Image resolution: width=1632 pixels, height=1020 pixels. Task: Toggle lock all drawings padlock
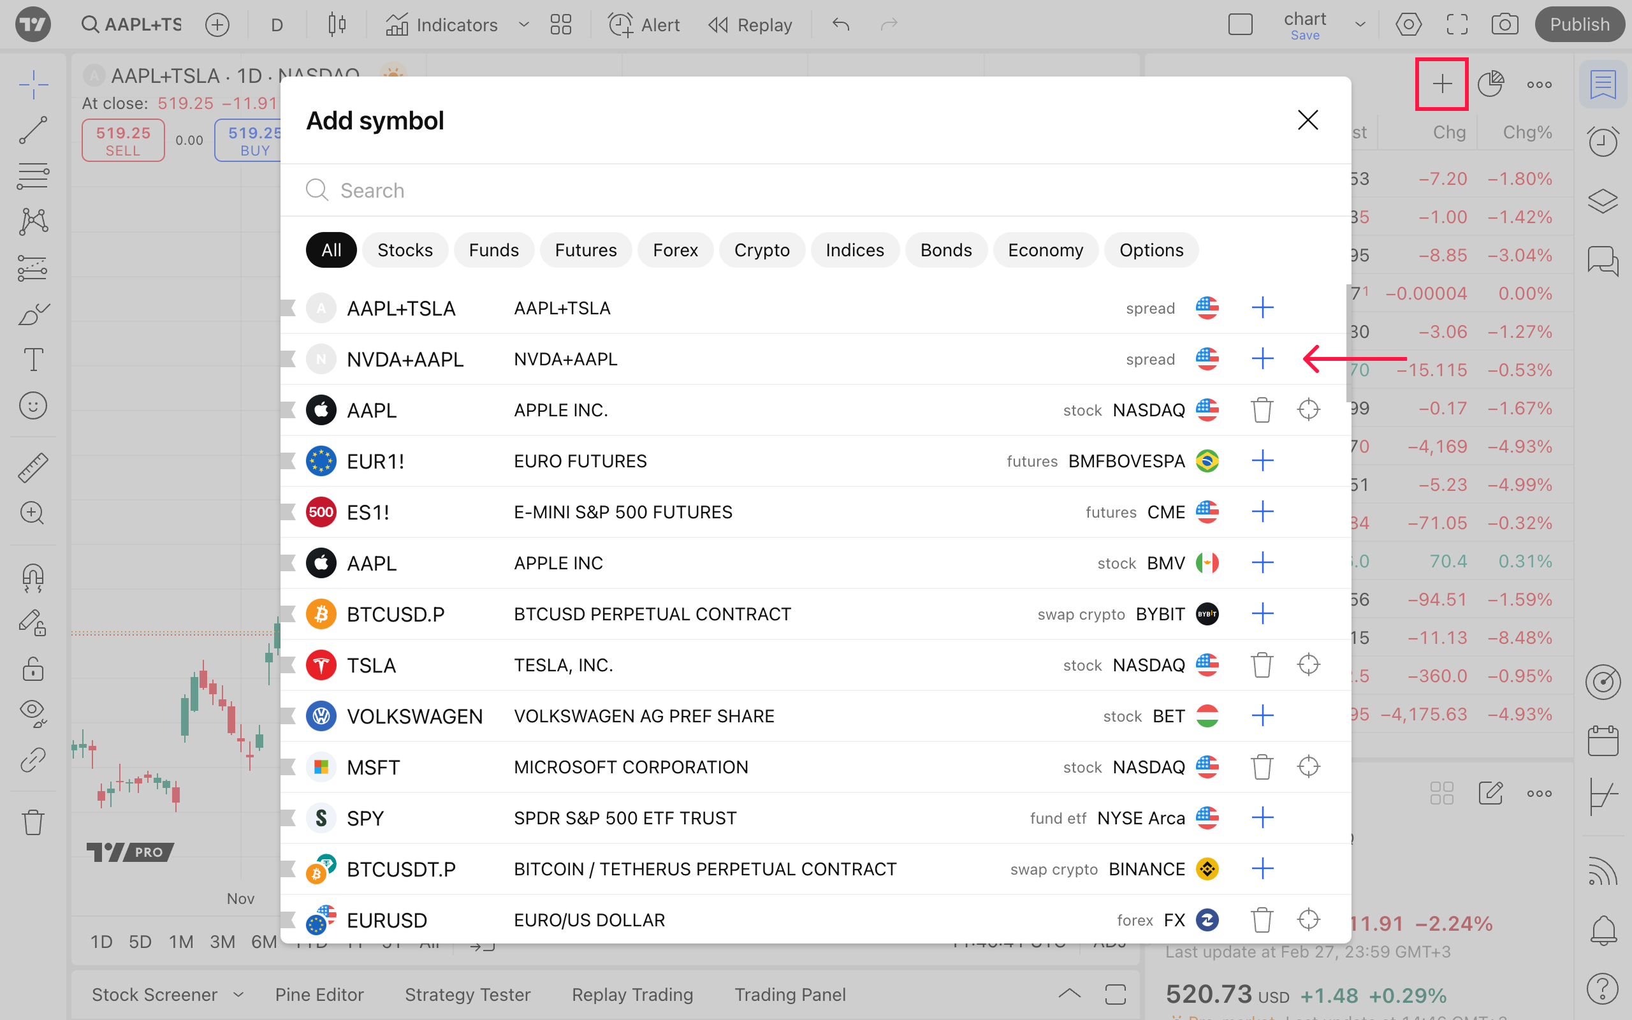point(33,669)
